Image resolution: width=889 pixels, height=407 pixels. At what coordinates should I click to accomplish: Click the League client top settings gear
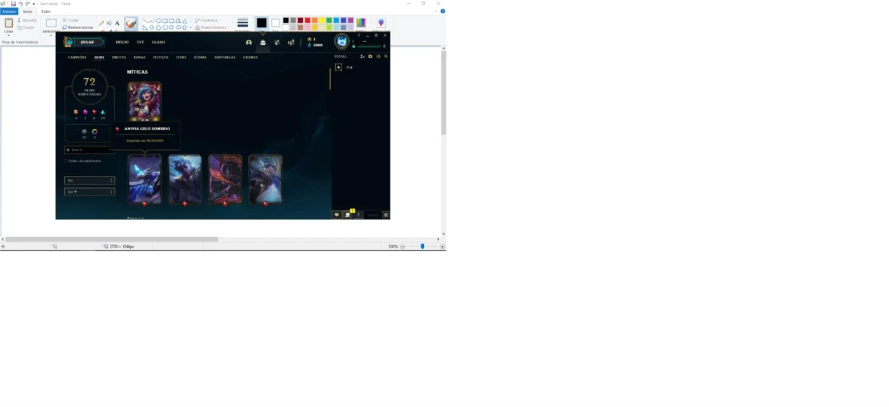click(x=376, y=36)
